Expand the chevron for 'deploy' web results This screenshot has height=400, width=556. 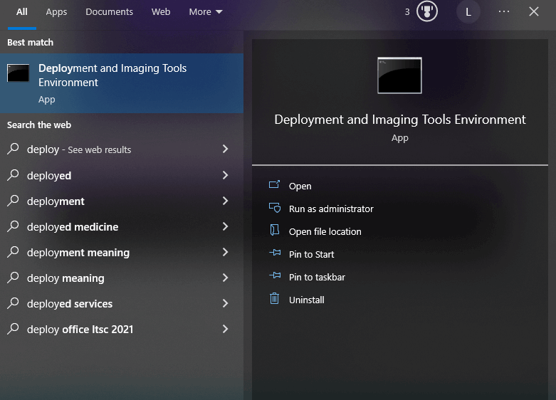225,149
